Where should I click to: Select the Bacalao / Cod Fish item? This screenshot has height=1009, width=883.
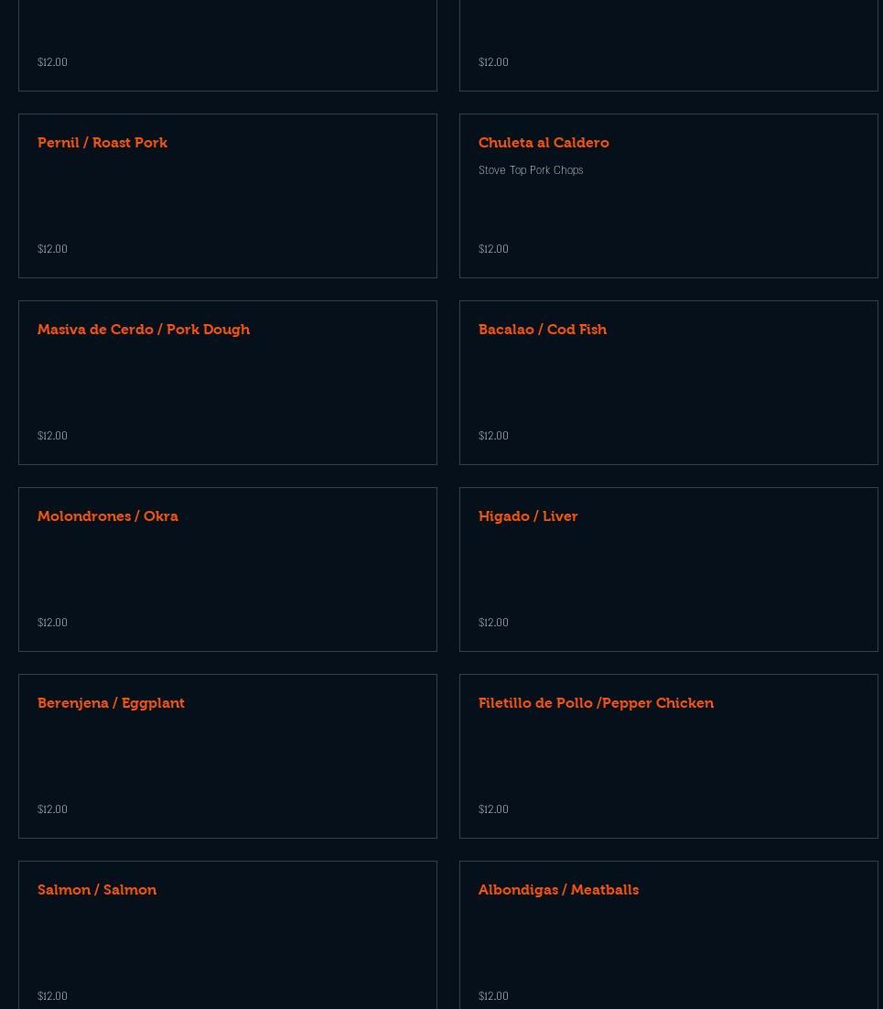pos(543,330)
